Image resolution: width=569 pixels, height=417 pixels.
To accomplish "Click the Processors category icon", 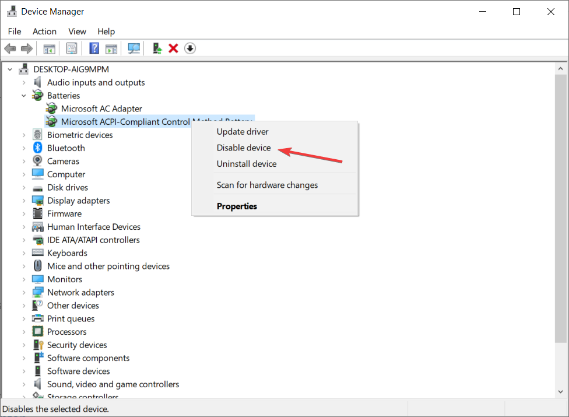I will pyautogui.click(x=38, y=331).
